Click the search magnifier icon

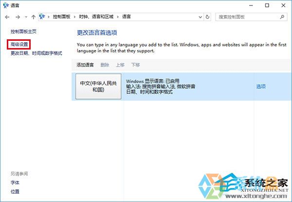(x=282, y=17)
